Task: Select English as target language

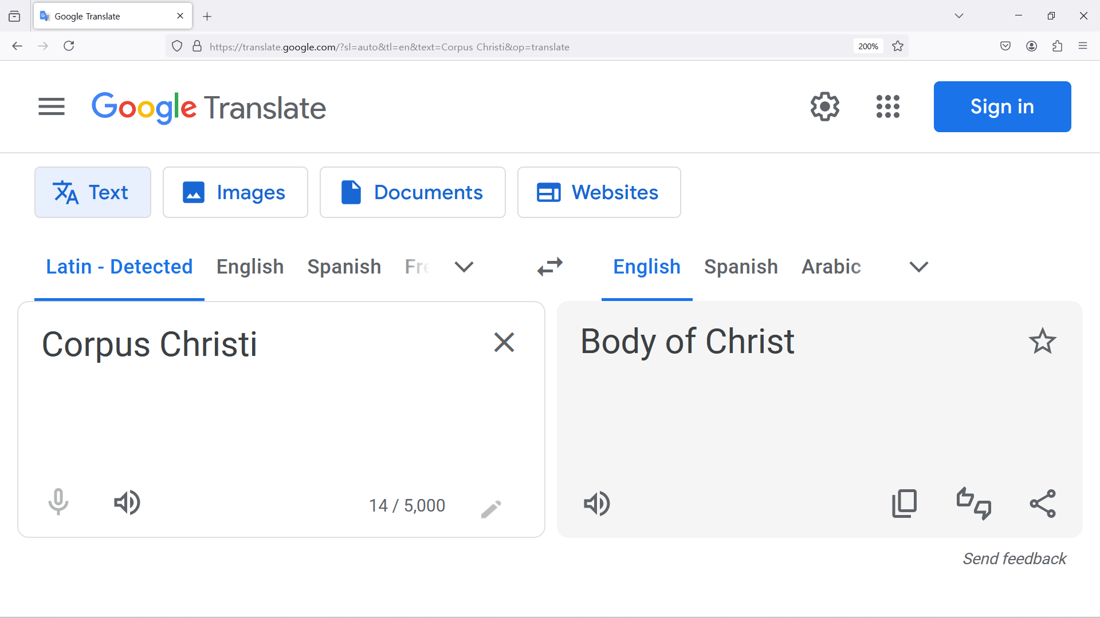Action: click(x=647, y=267)
